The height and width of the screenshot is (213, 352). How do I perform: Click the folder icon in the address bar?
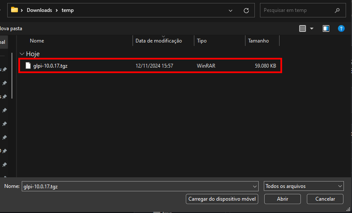tap(14, 10)
